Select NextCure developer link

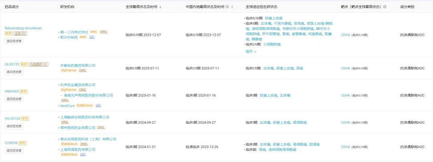[x=67, y=106]
